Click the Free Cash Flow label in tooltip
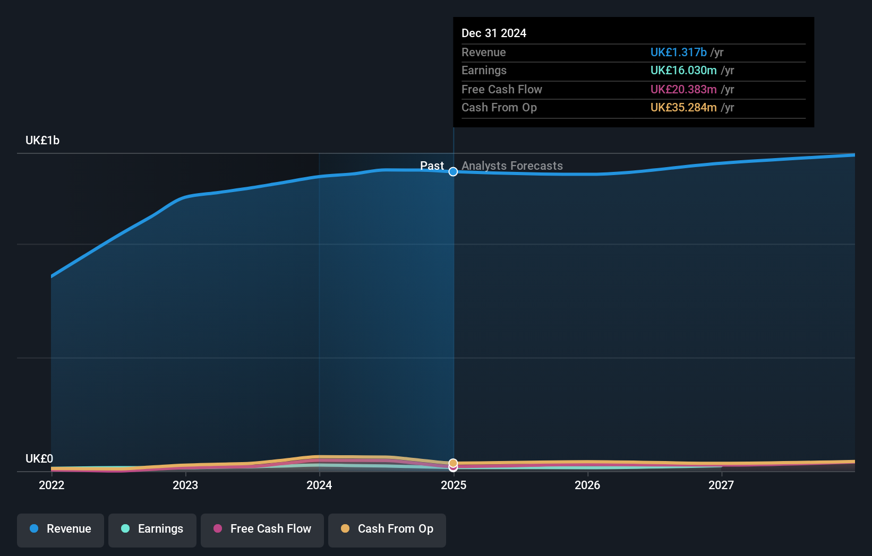This screenshot has height=556, width=872. [x=502, y=89]
